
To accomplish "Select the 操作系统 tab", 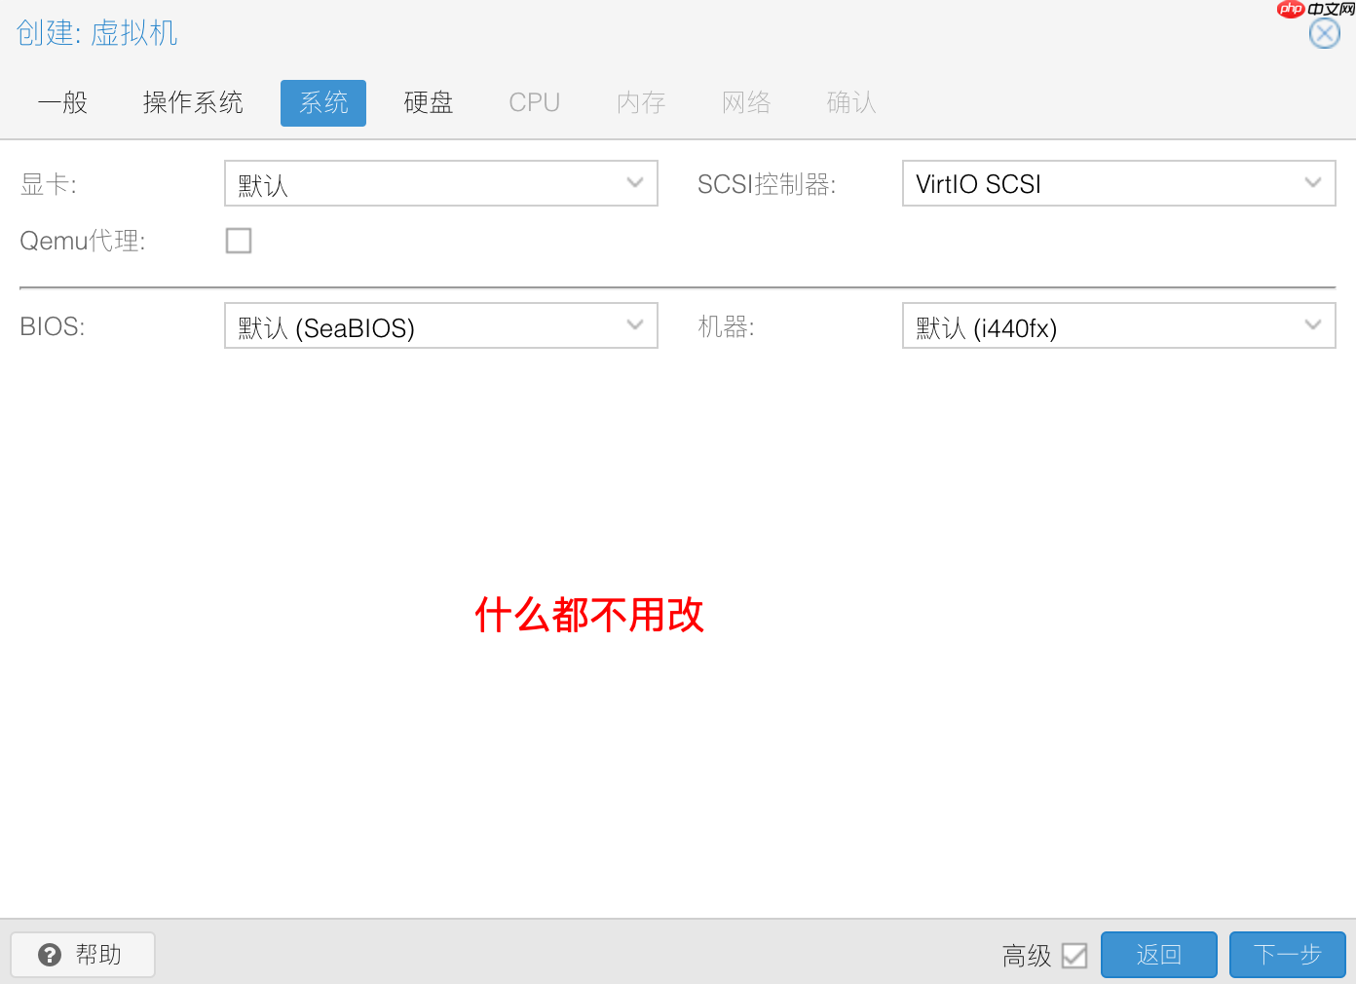I will [192, 102].
